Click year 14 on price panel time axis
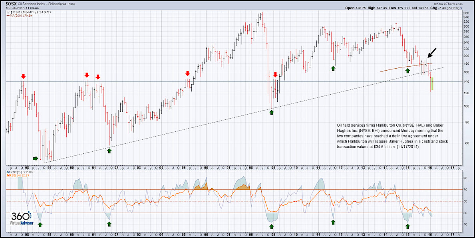Viewport: 475px width, 238px height. [x=385, y=167]
